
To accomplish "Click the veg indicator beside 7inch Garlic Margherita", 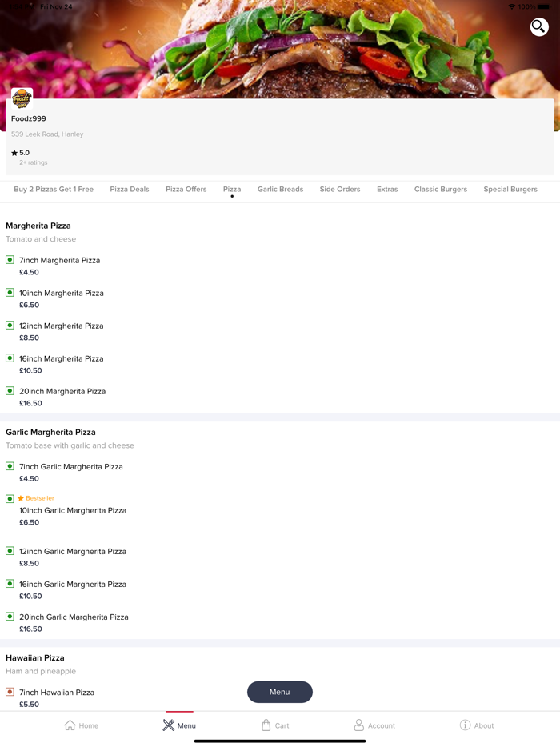I will (x=10, y=466).
